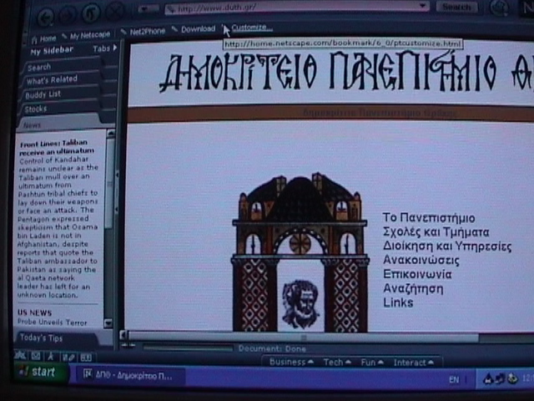Open the Composer pencil icon in the status bar
Screen dimensions: 534x401
68,358
